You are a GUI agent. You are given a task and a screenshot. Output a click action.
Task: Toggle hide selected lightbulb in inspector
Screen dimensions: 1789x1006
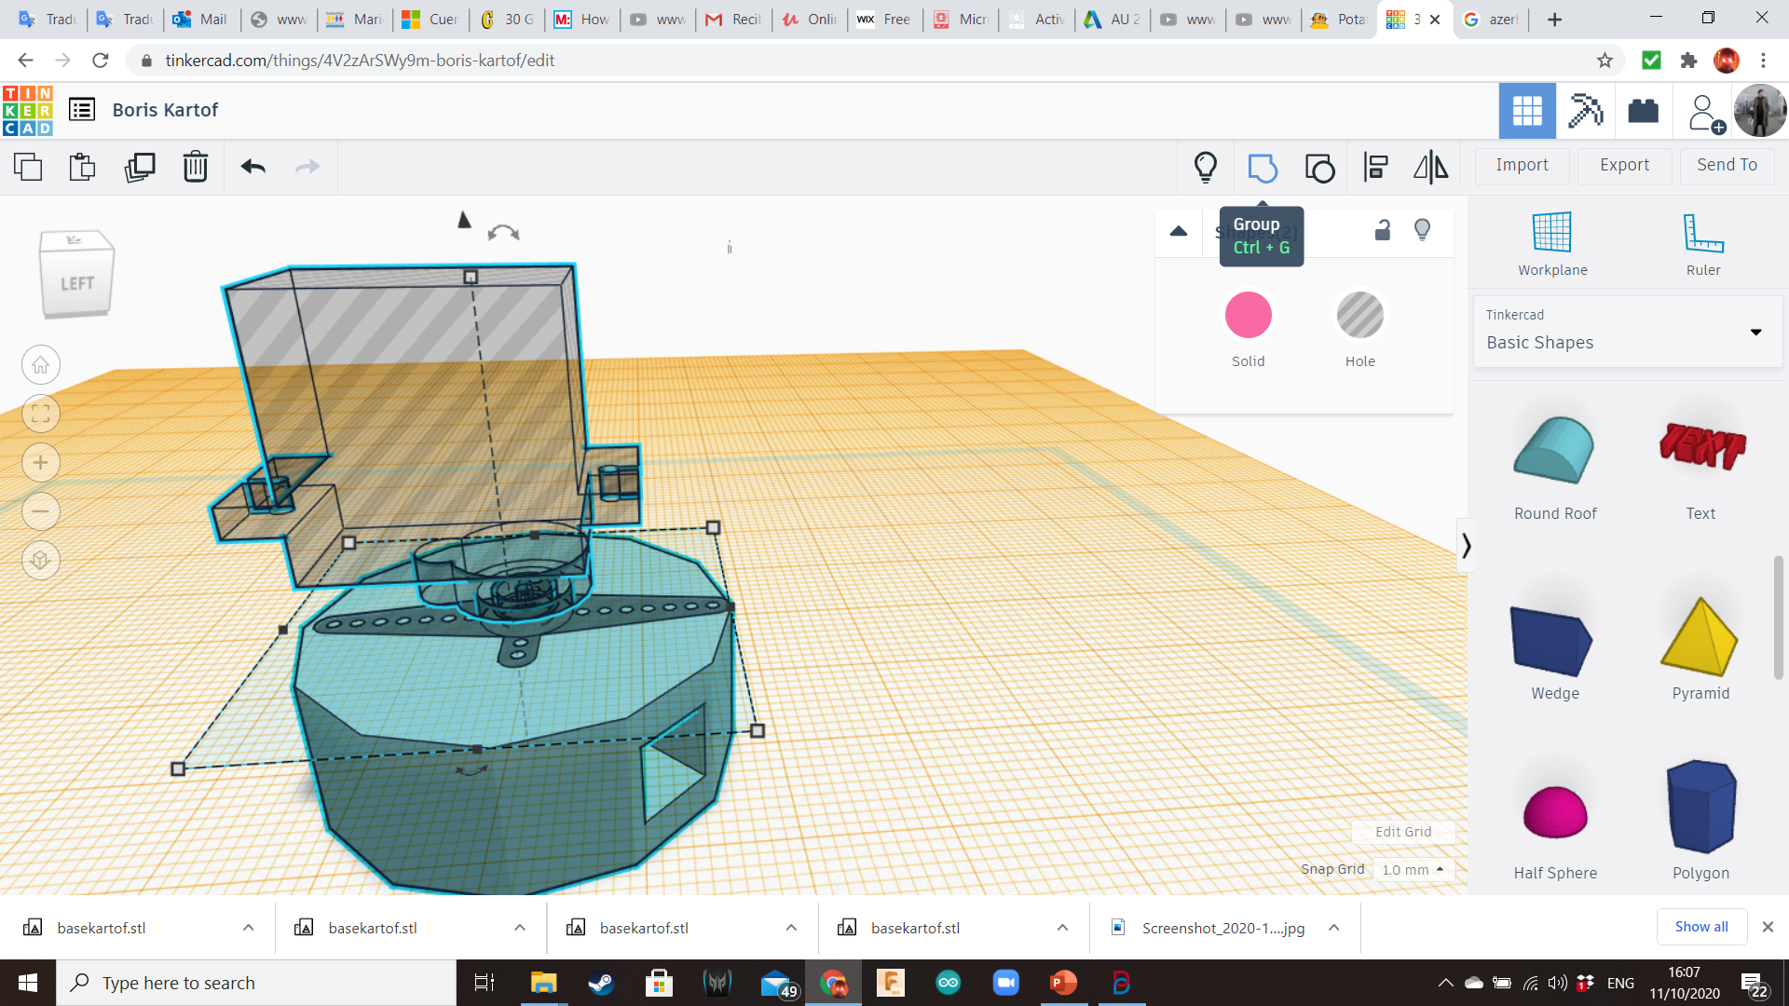(1422, 230)
